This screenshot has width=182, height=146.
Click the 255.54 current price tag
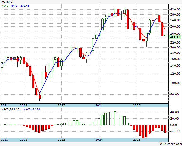click(x=175, y=37)
